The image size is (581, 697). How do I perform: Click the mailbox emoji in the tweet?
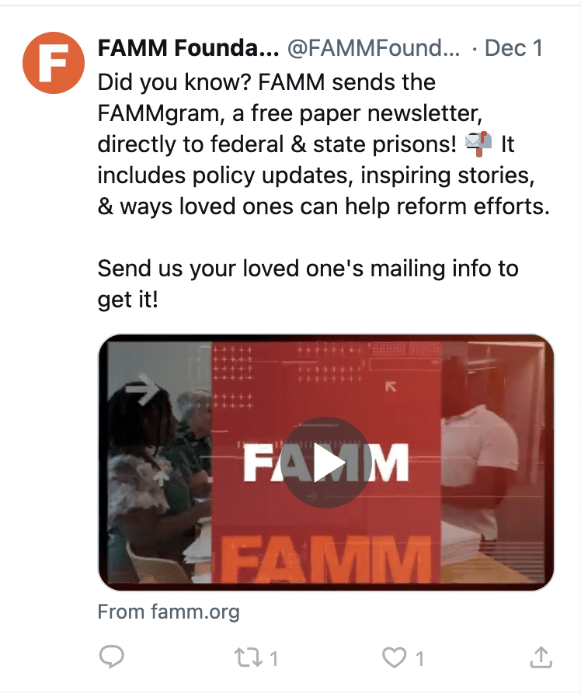coord(478,144)
